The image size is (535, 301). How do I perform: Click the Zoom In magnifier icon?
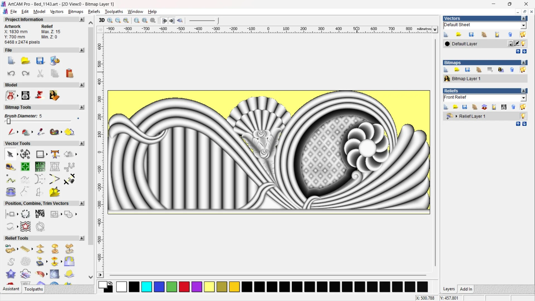click(x=110, y=20)
